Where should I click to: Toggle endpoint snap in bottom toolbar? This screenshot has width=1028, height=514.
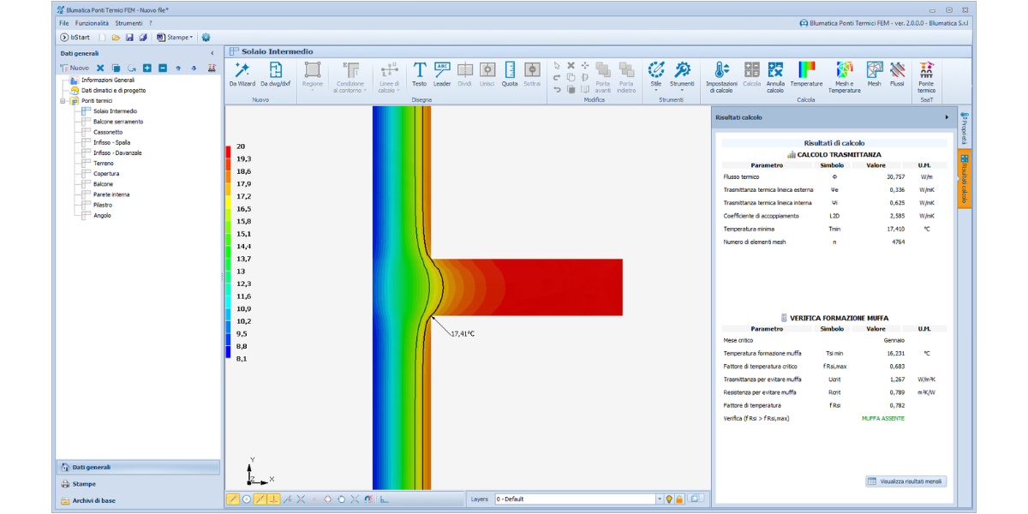(x=233, y=499)
